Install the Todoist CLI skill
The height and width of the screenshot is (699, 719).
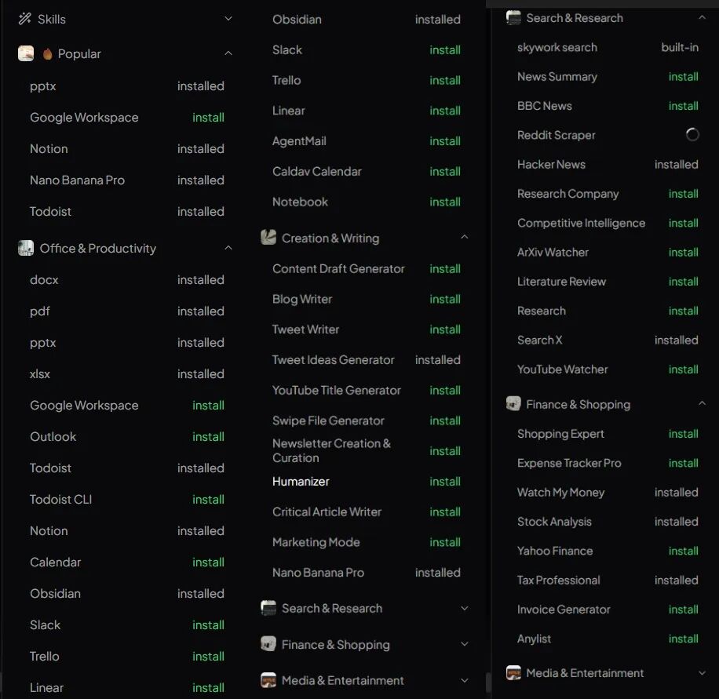[x=208, y=500]
